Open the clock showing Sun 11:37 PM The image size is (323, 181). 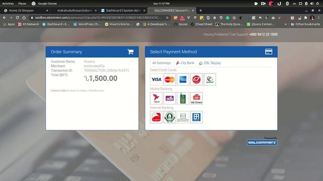(x=161, y=4)
